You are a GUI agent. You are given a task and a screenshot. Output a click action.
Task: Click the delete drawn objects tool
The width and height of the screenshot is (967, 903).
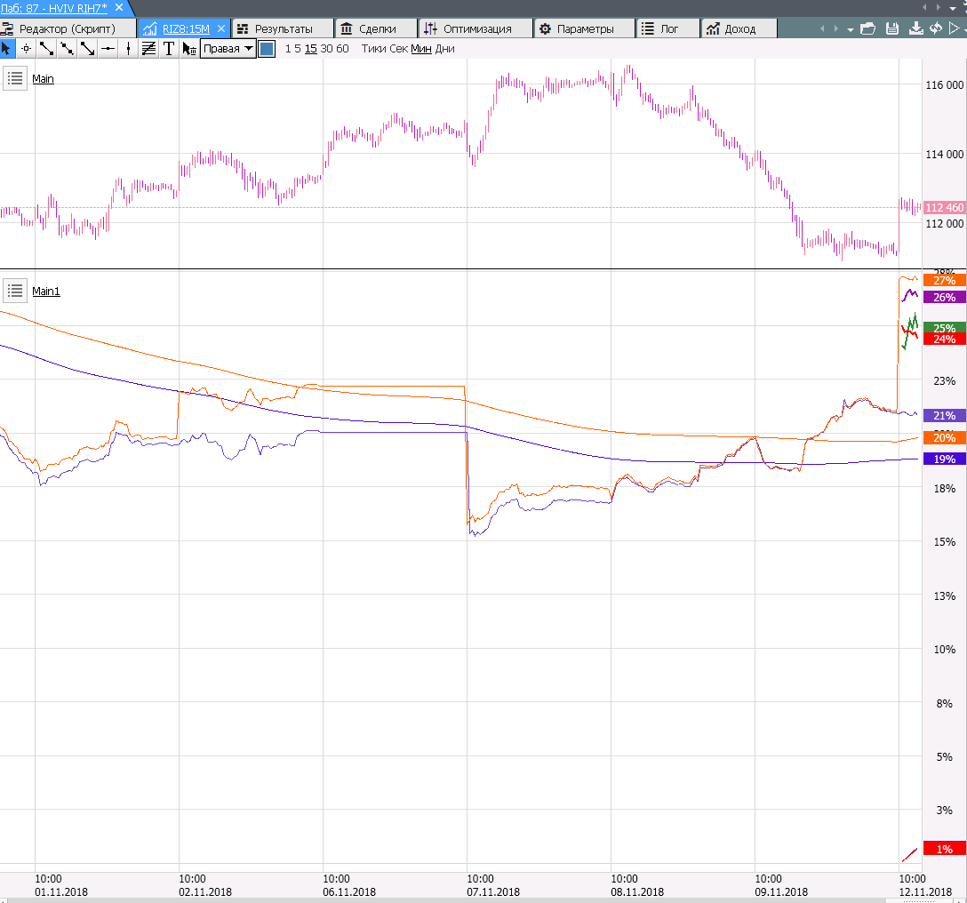pos(188,48)
